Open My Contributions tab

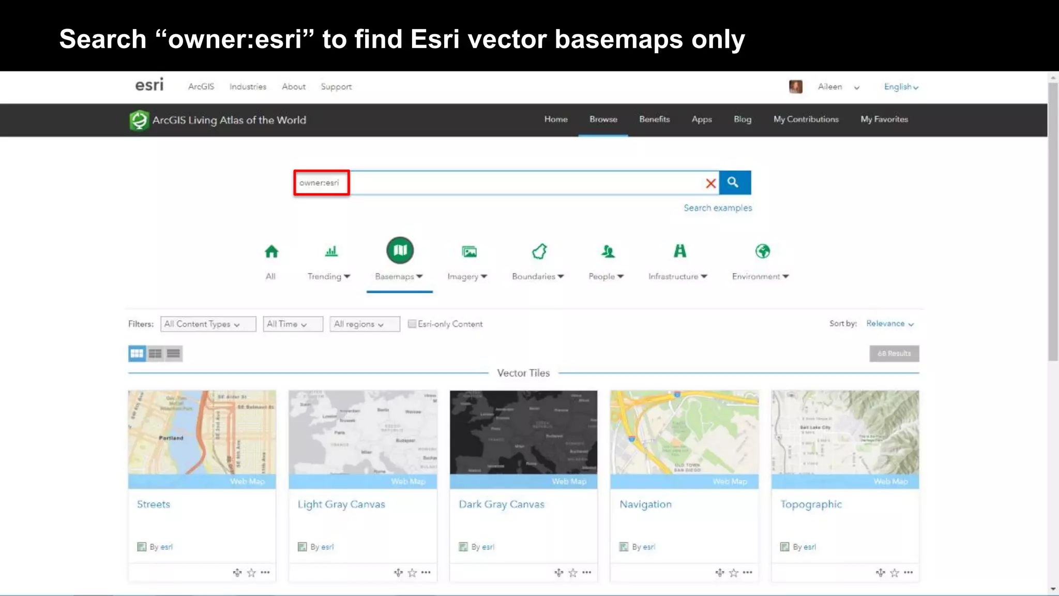pos(806,119)
